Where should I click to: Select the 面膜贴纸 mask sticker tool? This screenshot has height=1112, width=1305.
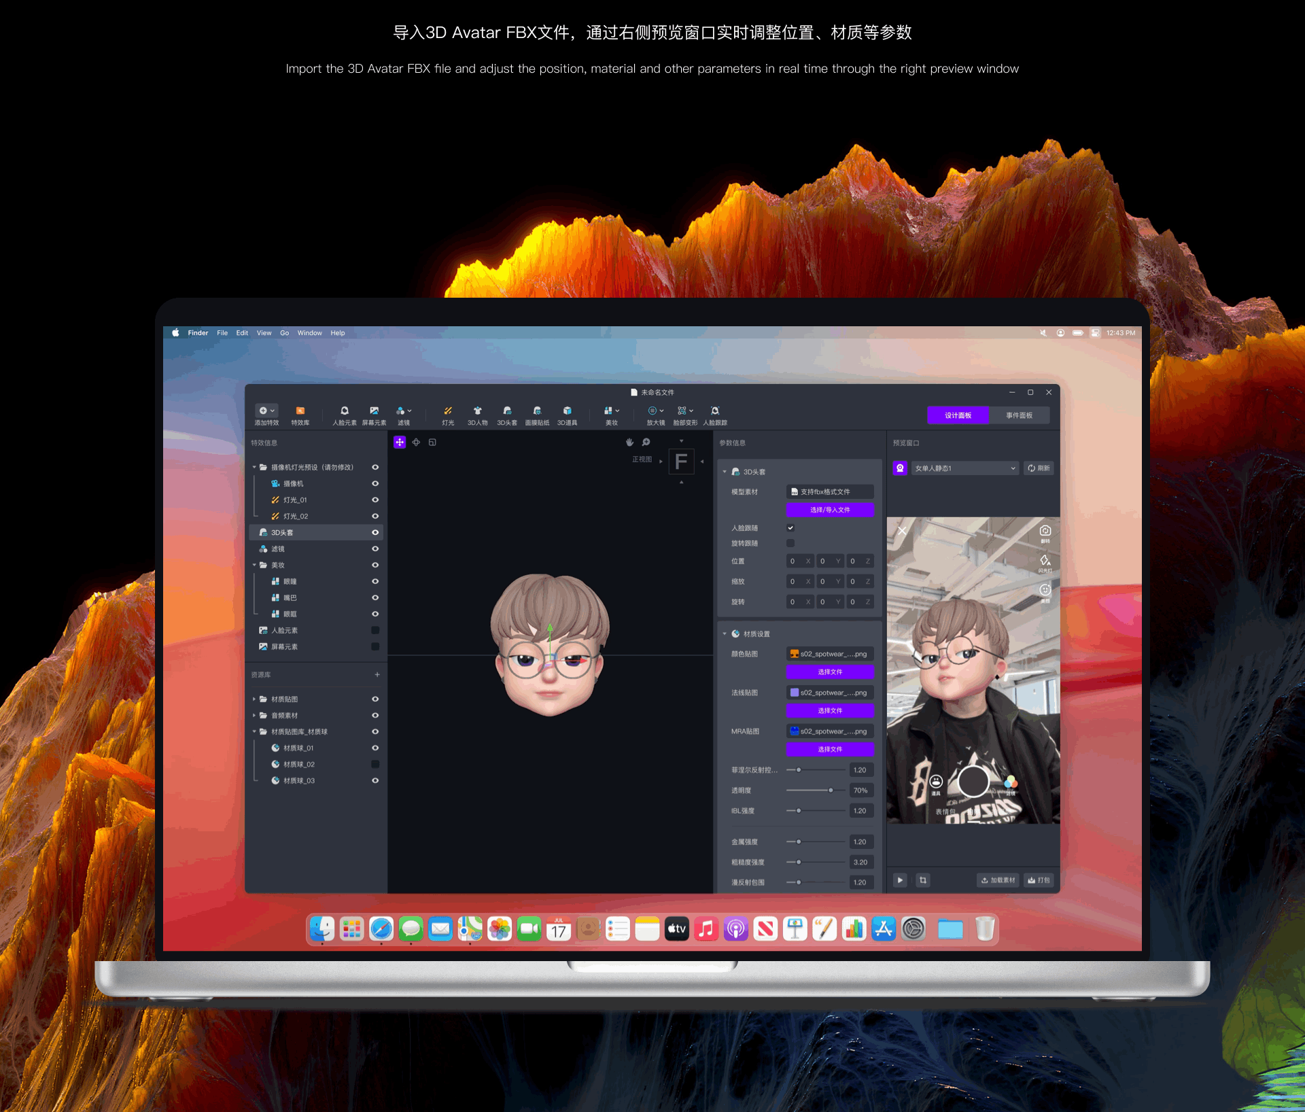pyautogui.click(x=537, y=415)
